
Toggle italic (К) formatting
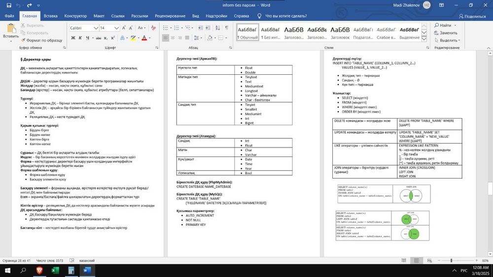point(80,38)
